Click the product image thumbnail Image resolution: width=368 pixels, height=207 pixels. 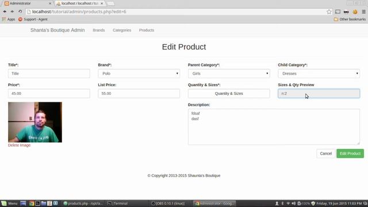pyautogui.click(x=35, y=122)
